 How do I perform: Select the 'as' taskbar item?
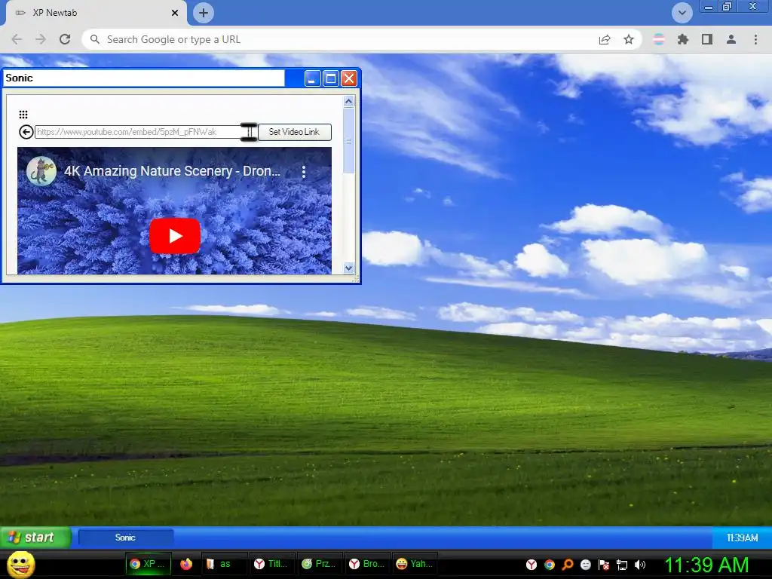pos(223,564)
